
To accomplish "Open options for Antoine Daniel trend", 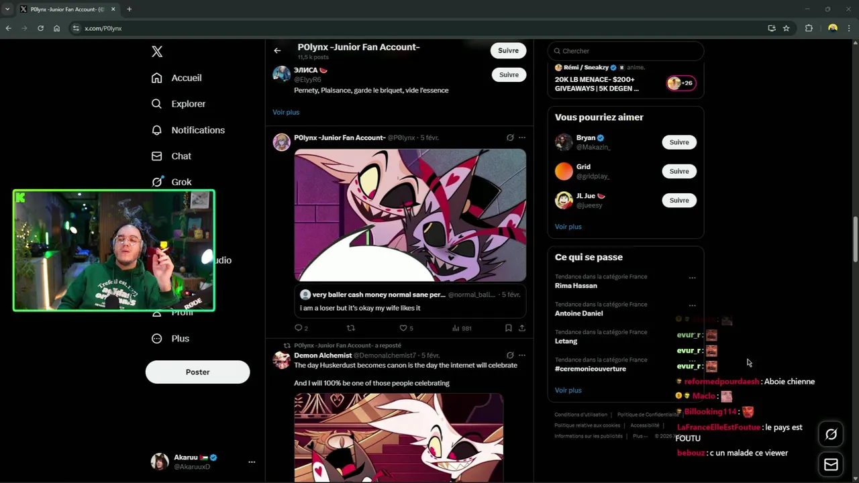I will click(x=692, y=305).
